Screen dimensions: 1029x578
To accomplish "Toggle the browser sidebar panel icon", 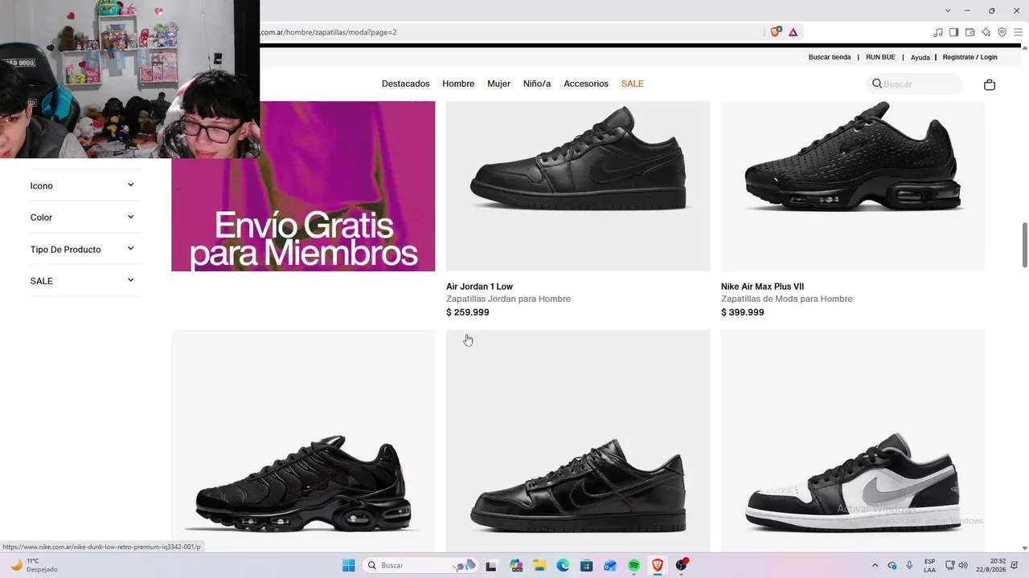I will (x=953, y=32).
